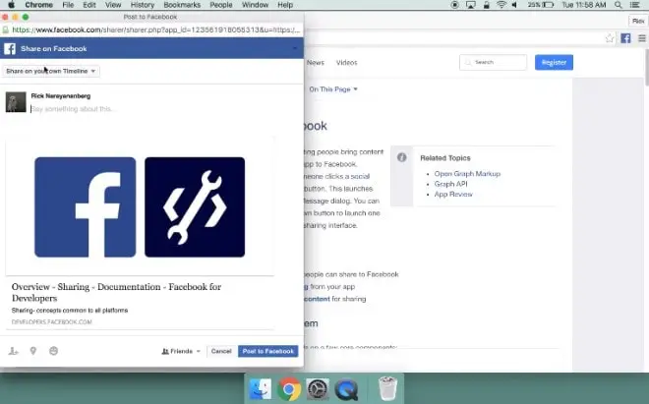The height and width of the screenshot is (404, 649).
Task: Click the bookmark star icon in Chrome
Action: [x=610, y=38]
